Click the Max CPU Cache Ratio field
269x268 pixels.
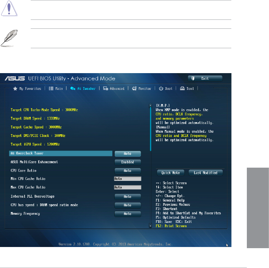click(x=128, y=187)
